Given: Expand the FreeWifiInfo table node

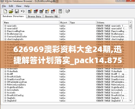Looking at the screenshot, I should (x=5, y=77).
